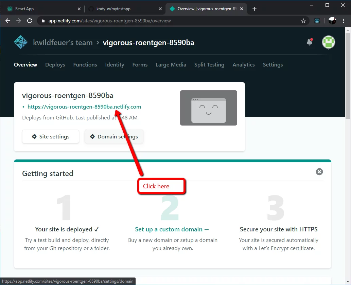Image resolution: width=351 pixels, height=285 pixels.
Task: Go to Split Testing
Action: tap(209, 64)
